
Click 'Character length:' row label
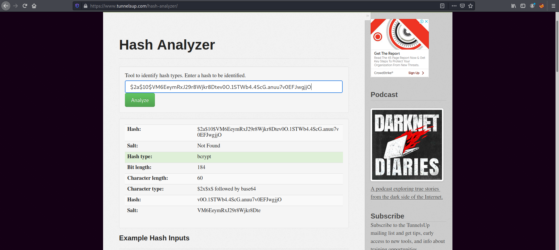coord(147,178)
